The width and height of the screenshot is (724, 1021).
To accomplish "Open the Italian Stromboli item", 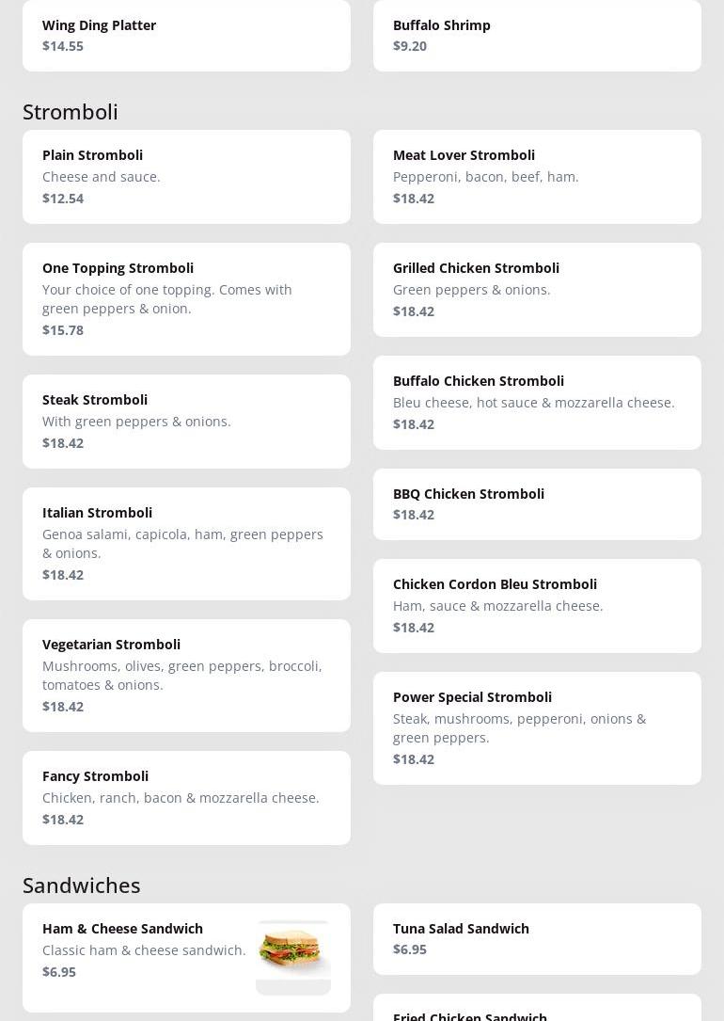I will tap(186, 544).
